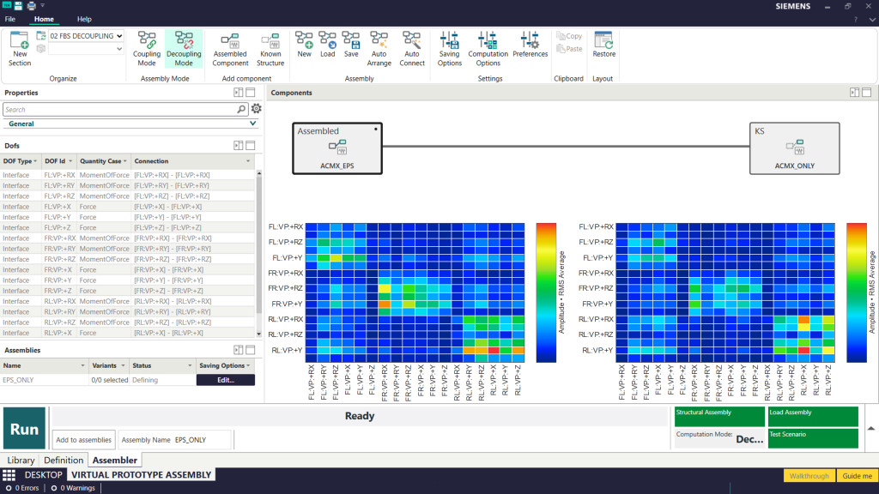Click the Run button
The height and width of the screenshot is (494, 879).
[24, 429]
